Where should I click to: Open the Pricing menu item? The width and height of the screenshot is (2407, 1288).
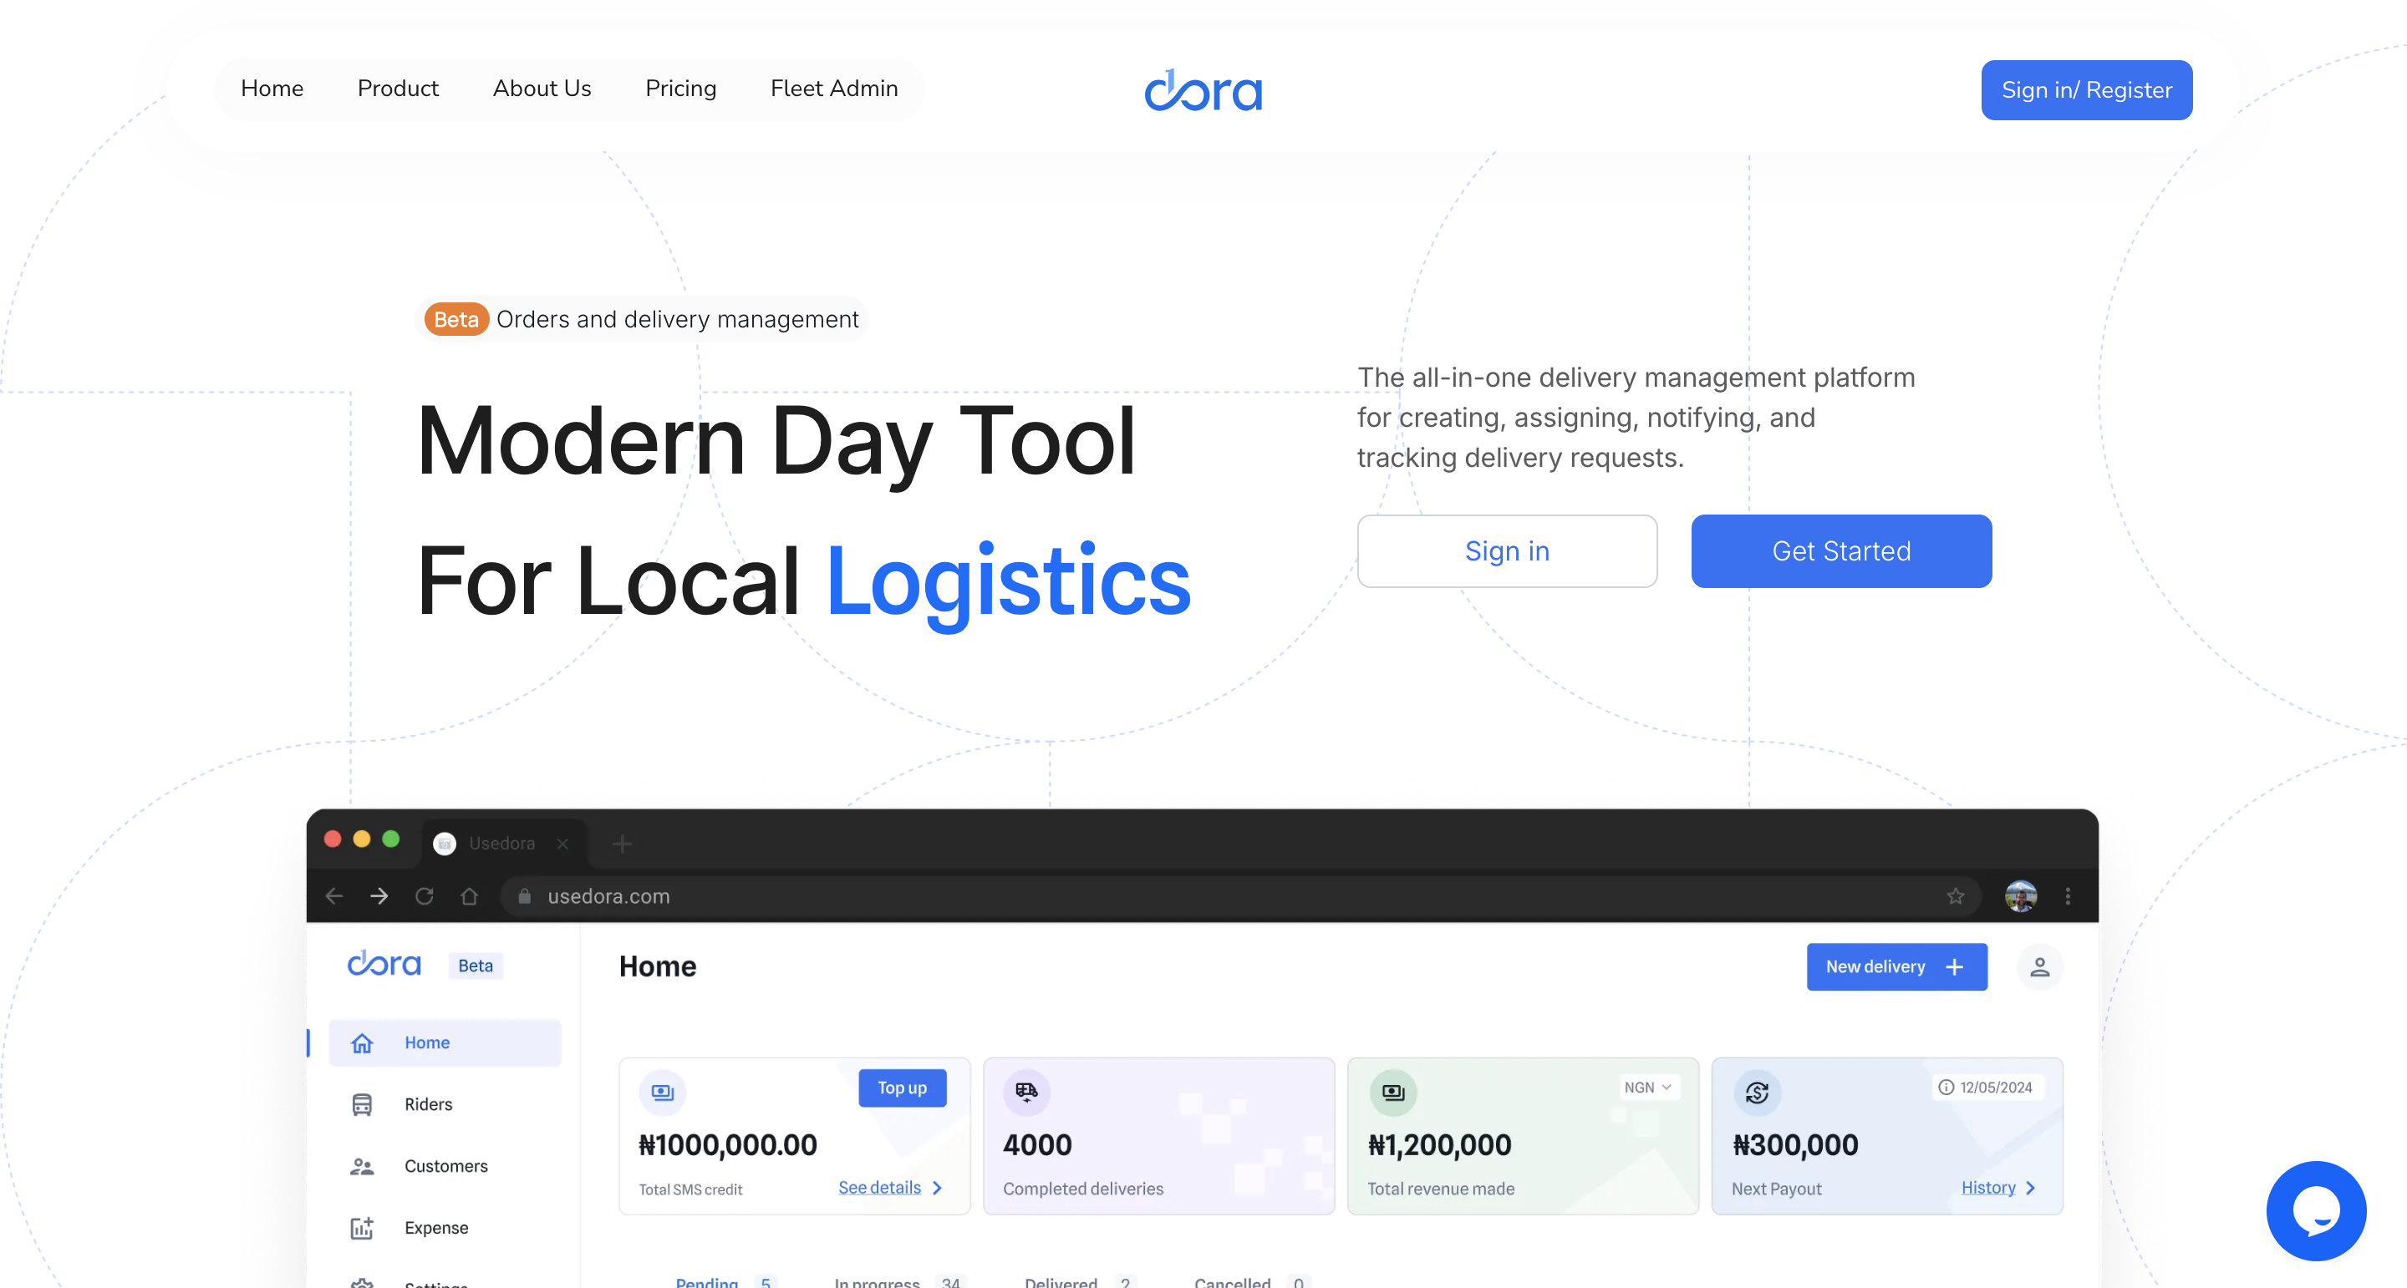pos(680,88)
